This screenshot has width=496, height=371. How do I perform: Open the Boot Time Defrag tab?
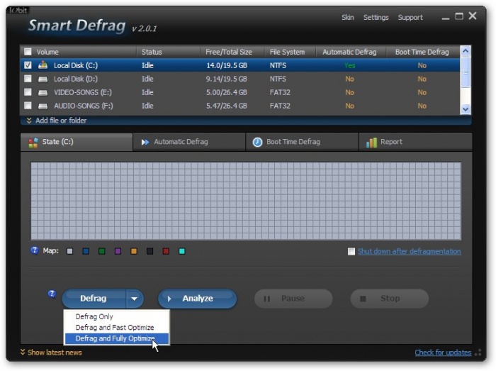302,142
